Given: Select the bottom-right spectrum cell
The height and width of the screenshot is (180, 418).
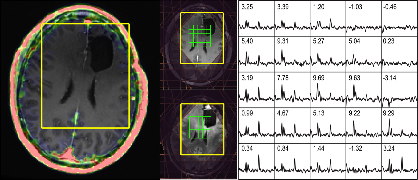Looking at the screenshot, I should 399,161.
